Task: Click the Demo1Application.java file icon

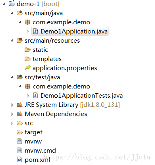Action: 36,31
